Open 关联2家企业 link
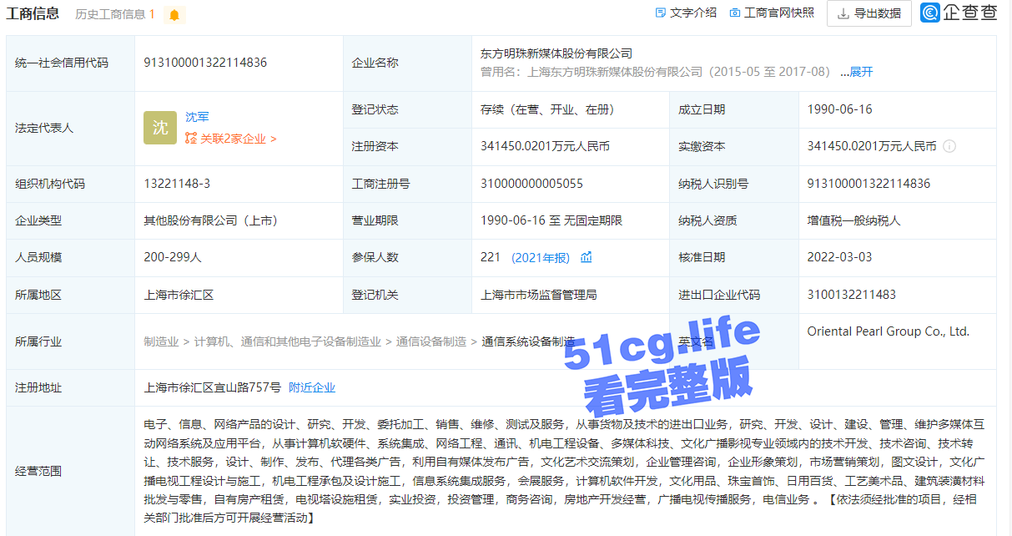 [238, 139]
